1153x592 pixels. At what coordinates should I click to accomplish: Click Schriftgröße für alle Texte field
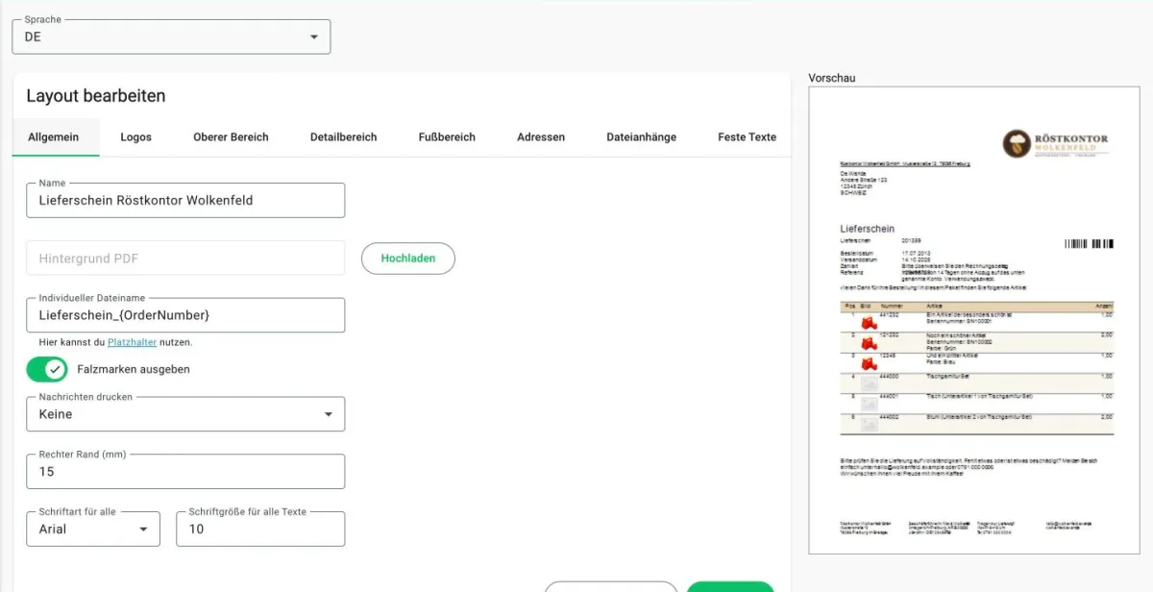pos(260,529)
